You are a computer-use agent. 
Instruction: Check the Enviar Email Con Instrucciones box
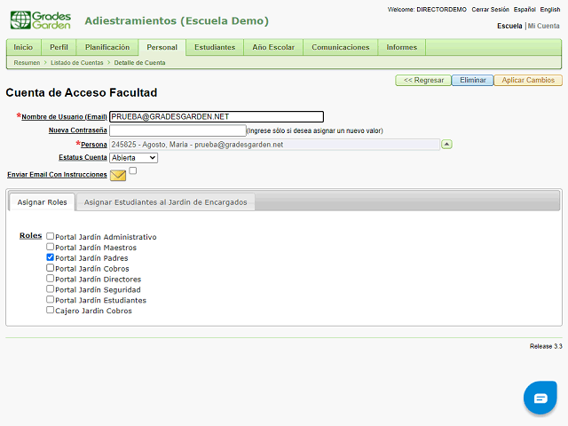pos(133,170)
